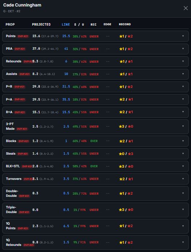Click the 1Q Points line value 6.5
The width and height of the screenshot is (191, 252).
[66, 226]
